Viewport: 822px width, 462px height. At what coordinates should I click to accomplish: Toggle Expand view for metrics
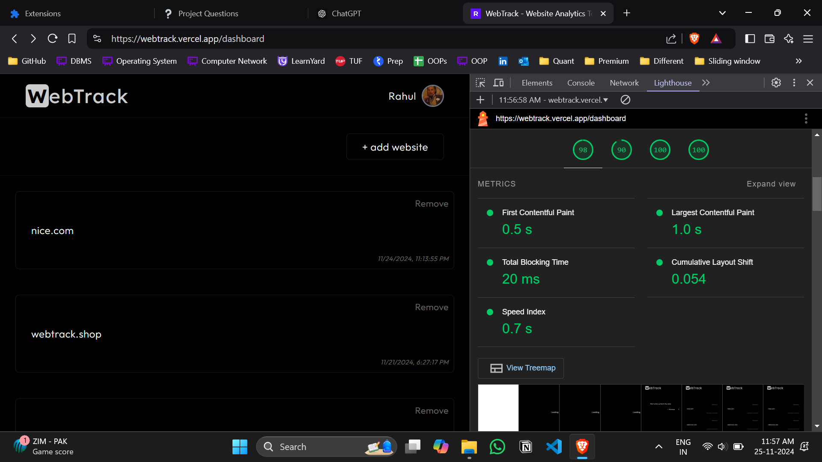click(x=771, y=184)
